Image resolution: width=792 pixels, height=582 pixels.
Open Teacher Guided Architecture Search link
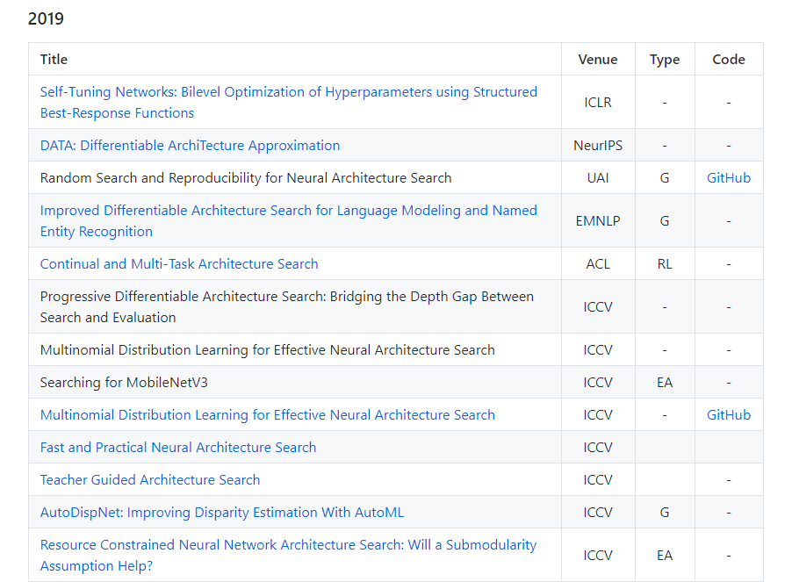click(150, 480)
